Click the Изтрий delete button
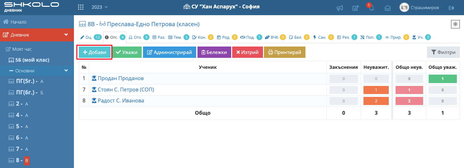 coord(247,52)
